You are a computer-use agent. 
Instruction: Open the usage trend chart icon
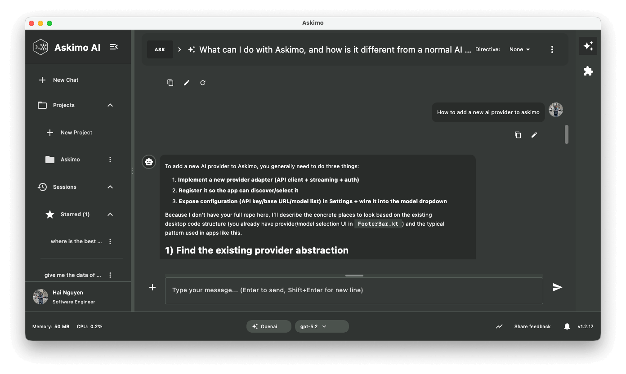[x=499, y=326]
